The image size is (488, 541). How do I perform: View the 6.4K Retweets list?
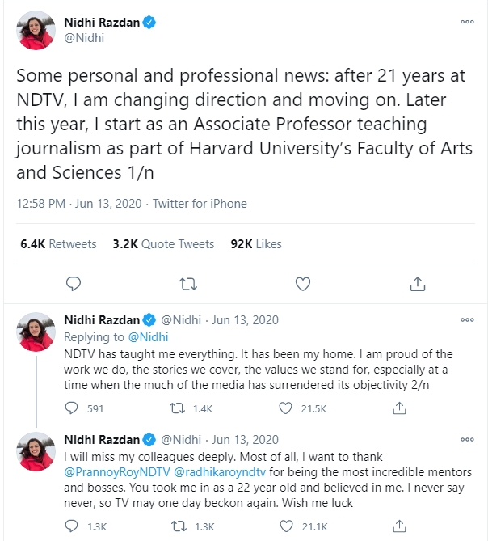[57, 243]
